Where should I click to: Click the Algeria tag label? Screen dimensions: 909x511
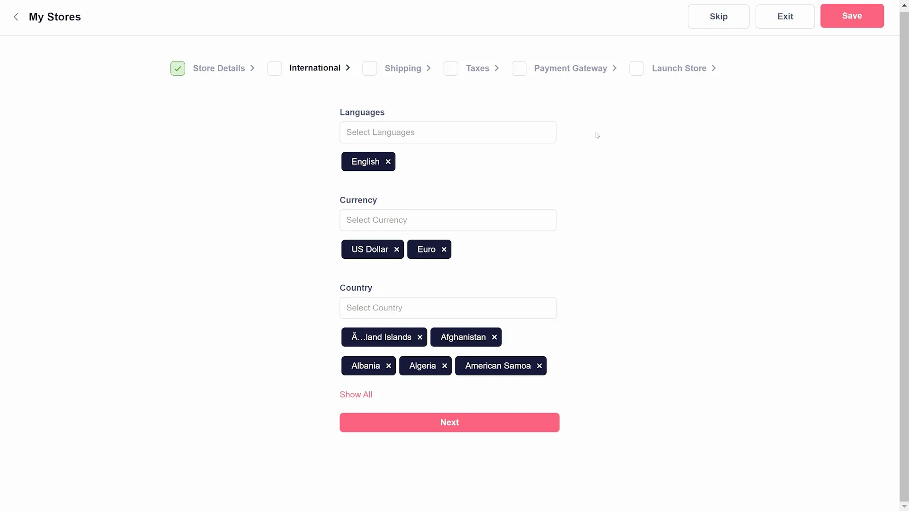[x=422, y=366]
